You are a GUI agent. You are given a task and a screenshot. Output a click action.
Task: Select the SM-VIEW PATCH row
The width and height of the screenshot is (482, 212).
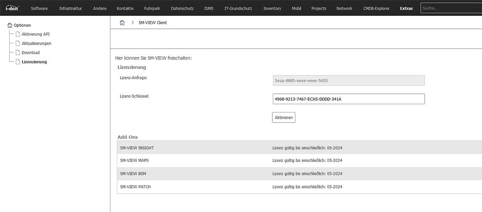[x=299, y=187]
